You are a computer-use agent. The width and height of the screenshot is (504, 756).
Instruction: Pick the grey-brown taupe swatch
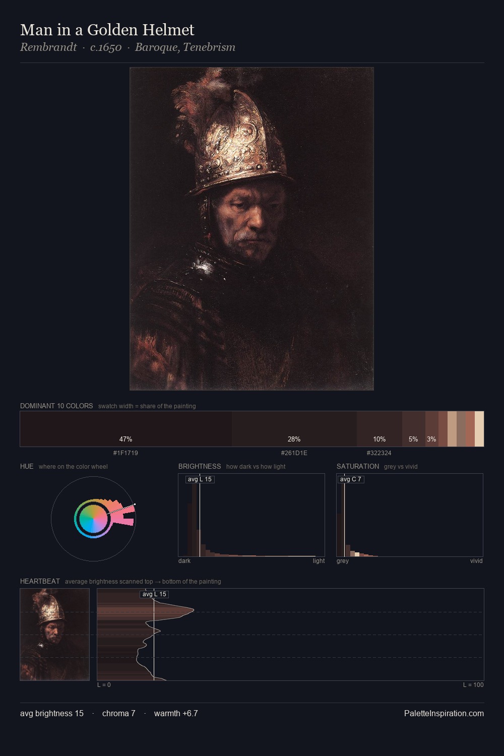tap(461, 429)
